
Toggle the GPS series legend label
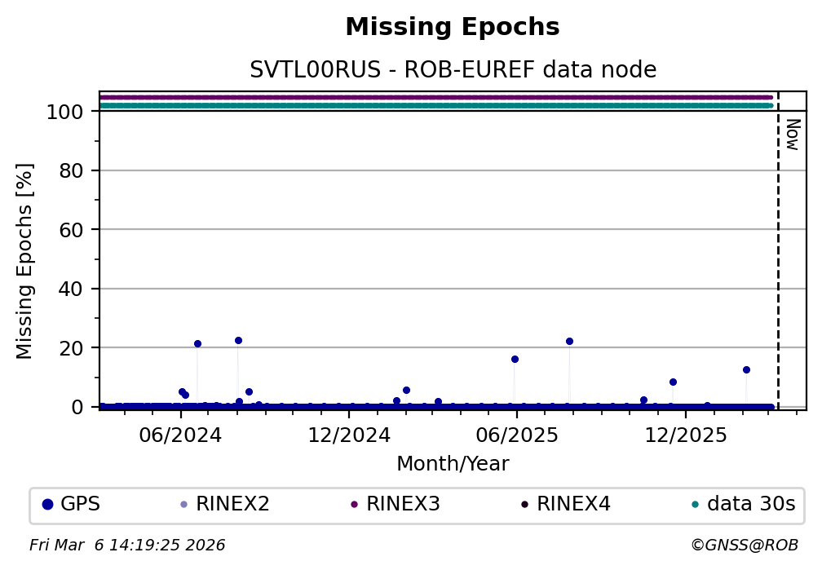(80, 505)
